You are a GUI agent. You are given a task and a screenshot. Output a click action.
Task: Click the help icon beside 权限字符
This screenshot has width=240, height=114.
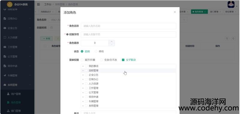(x=67, y=34)
